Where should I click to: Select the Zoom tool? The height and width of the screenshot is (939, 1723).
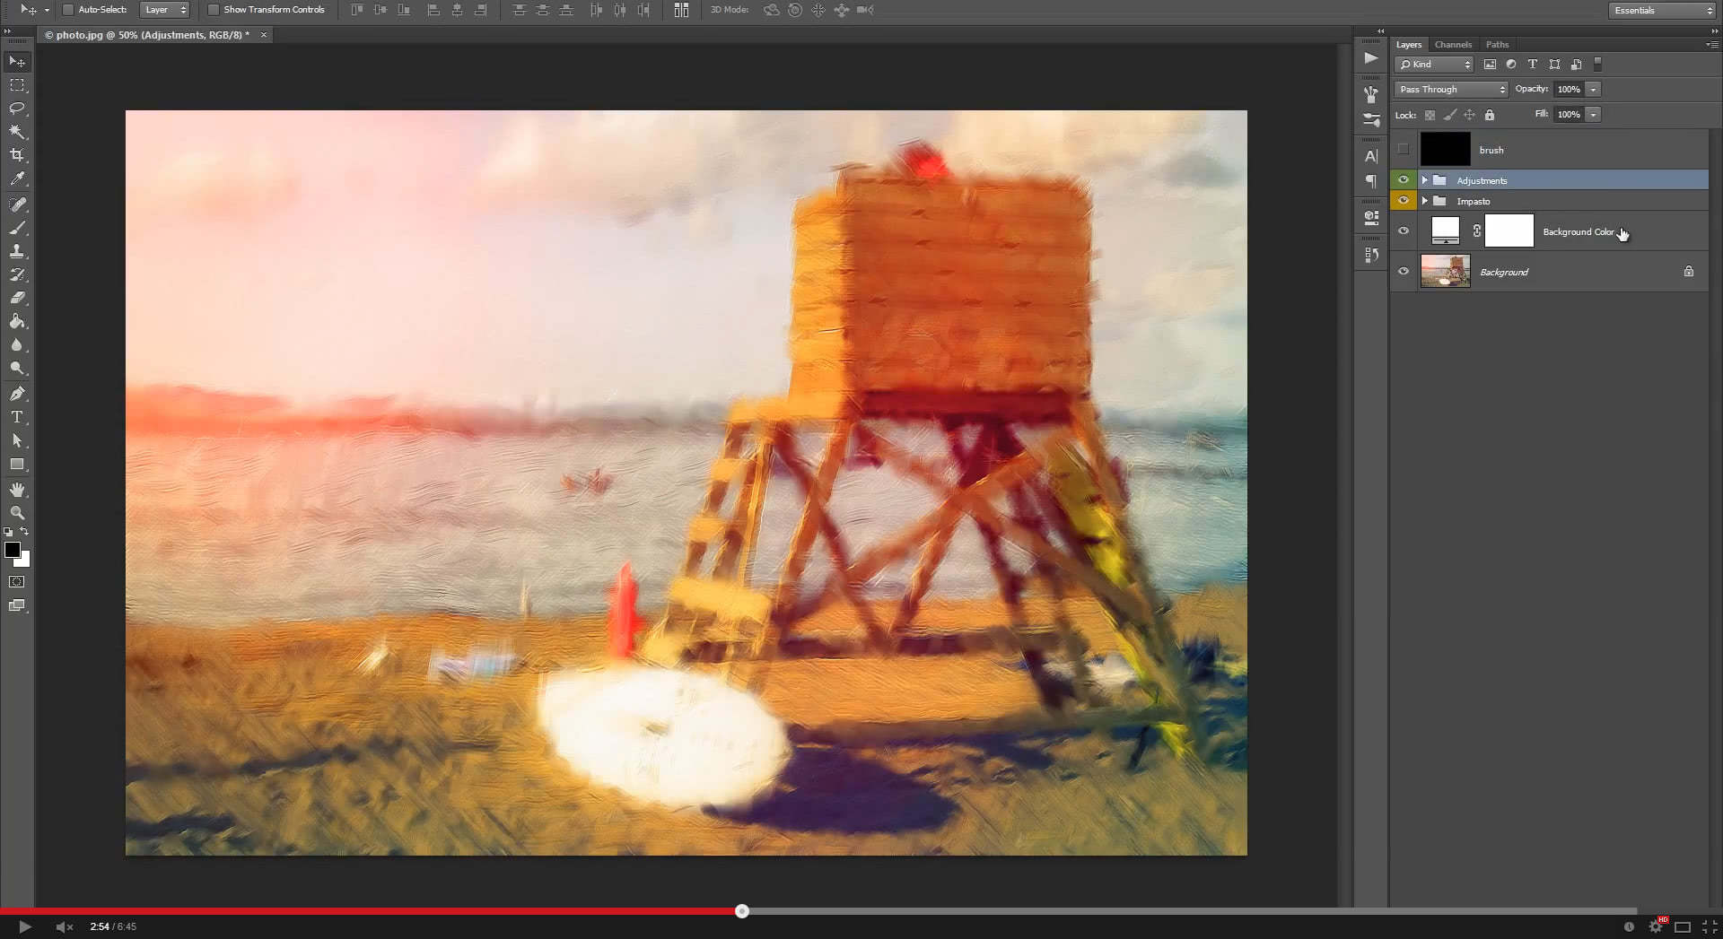[17, 513]
